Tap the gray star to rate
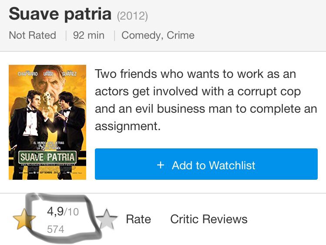This screenshot has height=245, width=326. [107, 219]
